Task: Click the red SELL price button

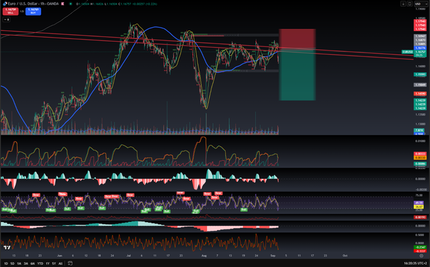Action: 11,11
